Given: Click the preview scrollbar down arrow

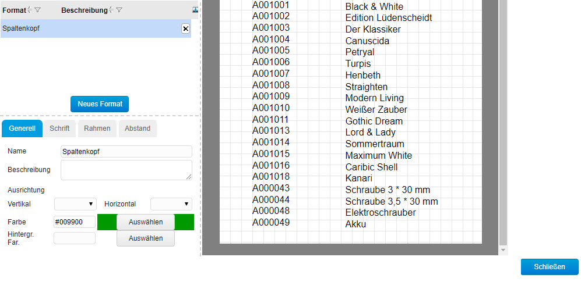Looking at the screenshot, I should (x=503, y=250).
